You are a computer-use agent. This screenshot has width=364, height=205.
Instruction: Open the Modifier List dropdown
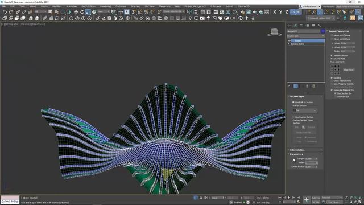(x=306, y=36)
